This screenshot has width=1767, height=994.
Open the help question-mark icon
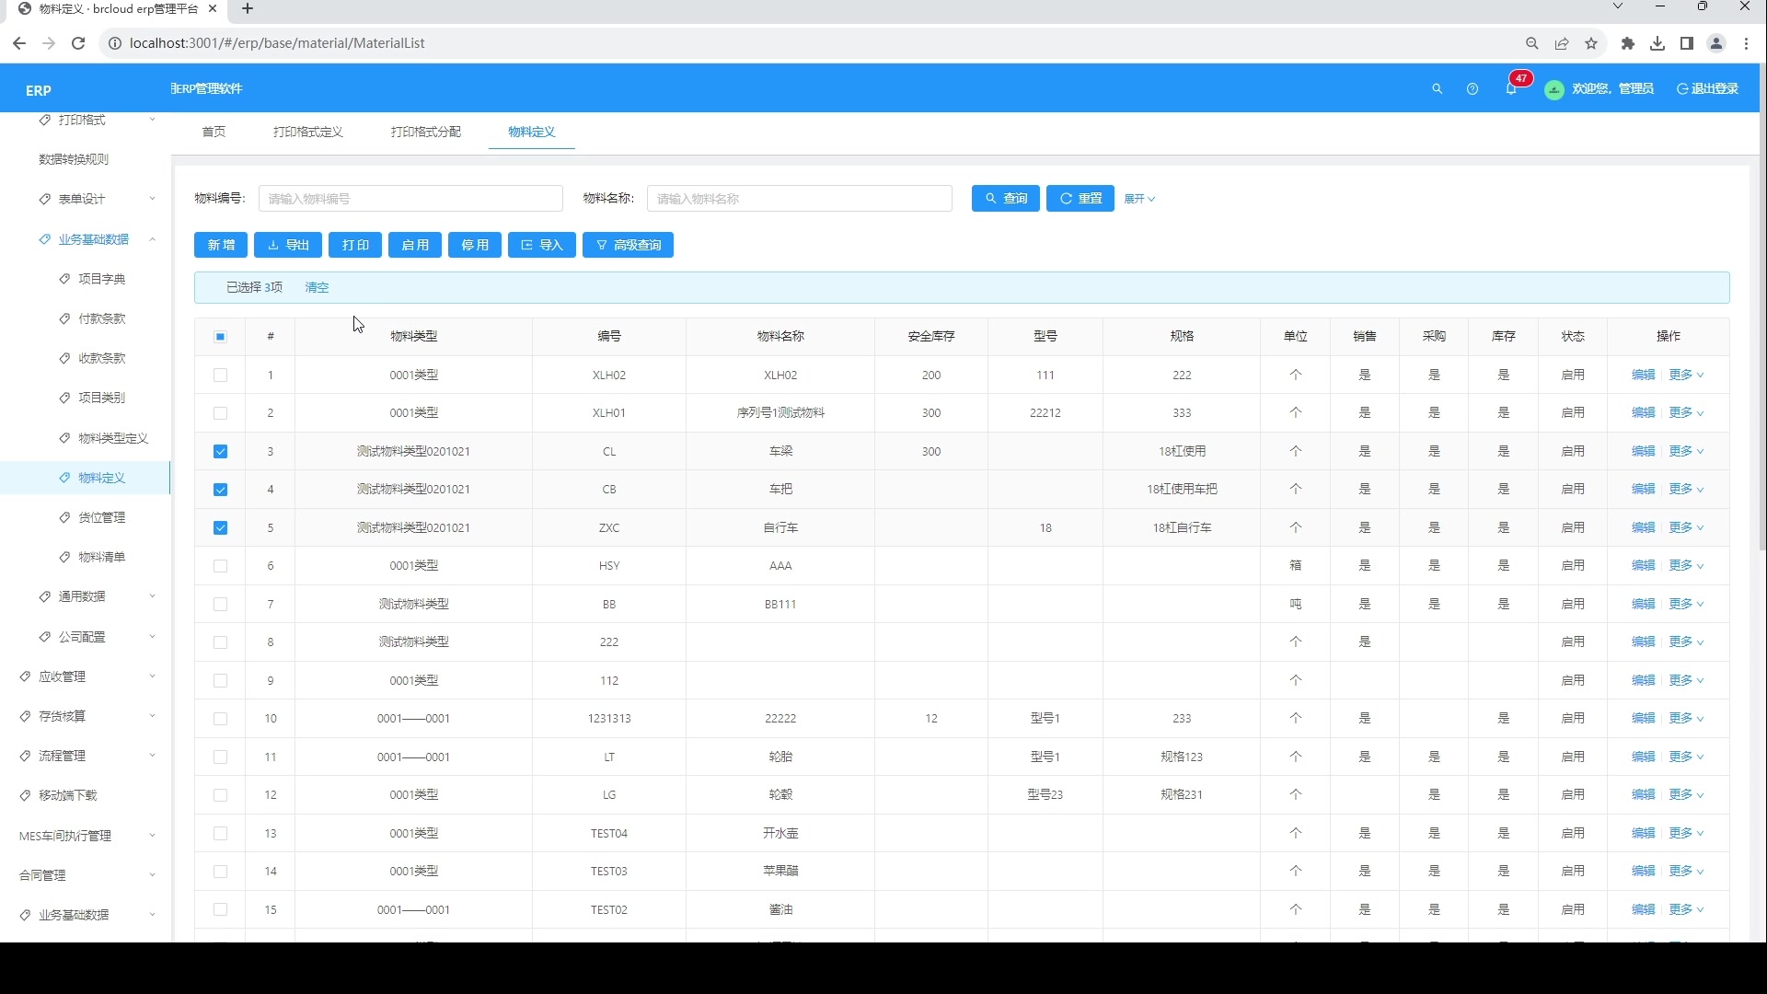[x=1472, y=89]
